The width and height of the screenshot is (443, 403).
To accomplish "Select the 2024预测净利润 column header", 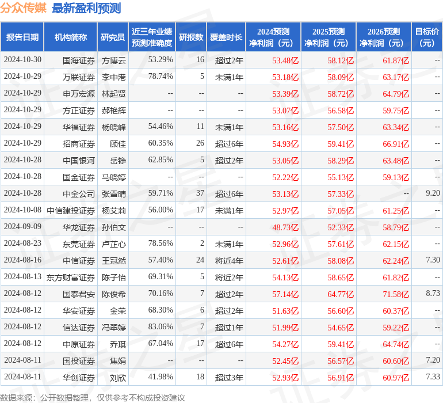I will pos(273,37).
